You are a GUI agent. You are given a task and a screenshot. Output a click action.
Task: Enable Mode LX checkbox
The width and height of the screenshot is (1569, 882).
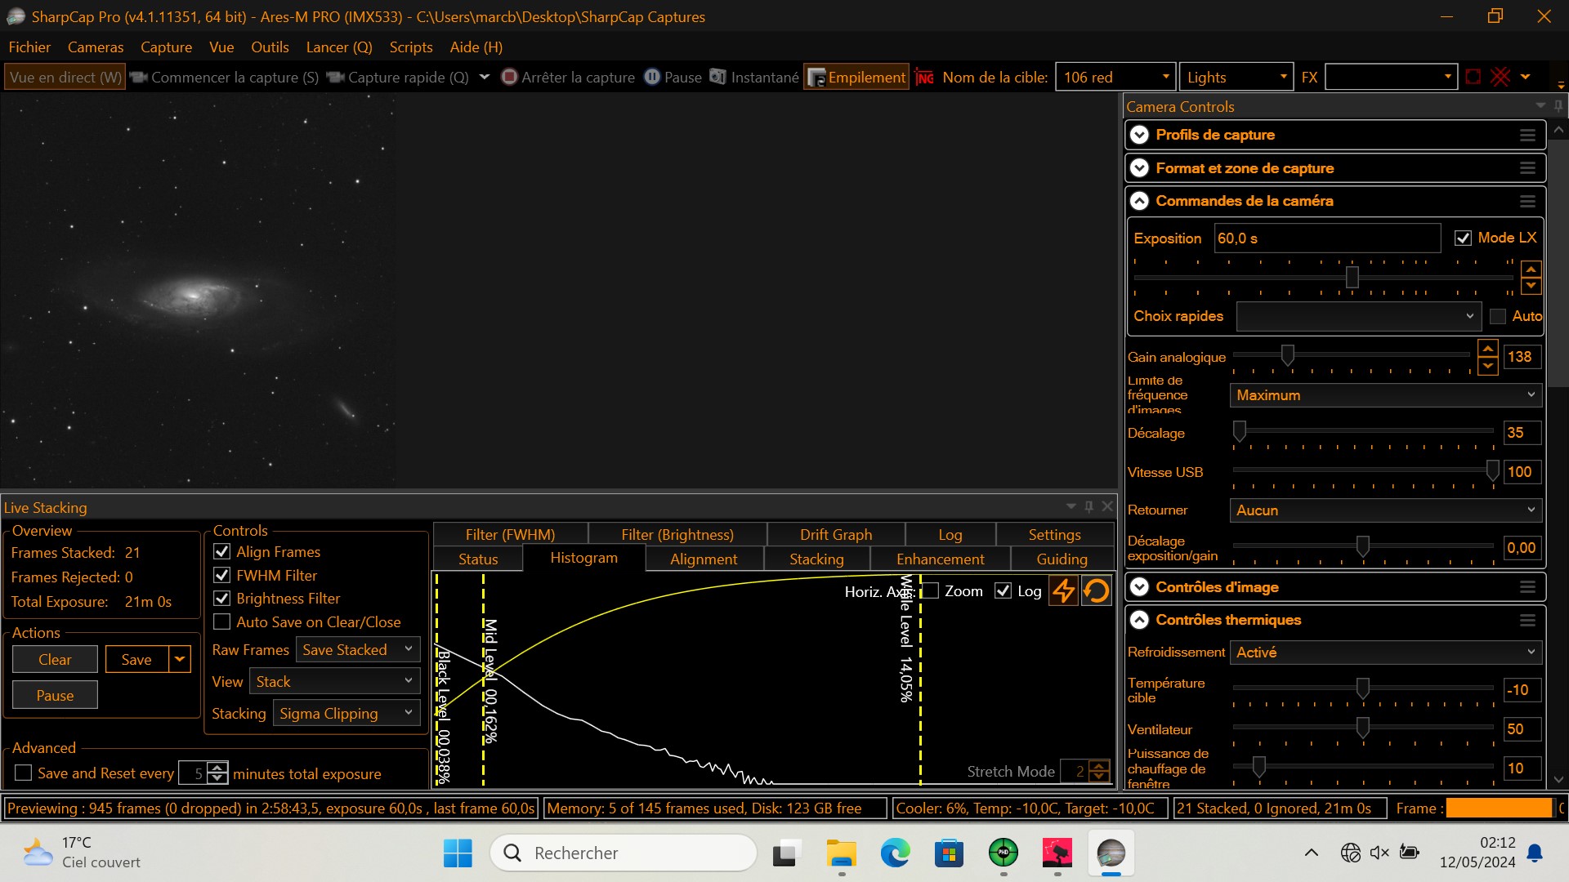coord(1464,238)
